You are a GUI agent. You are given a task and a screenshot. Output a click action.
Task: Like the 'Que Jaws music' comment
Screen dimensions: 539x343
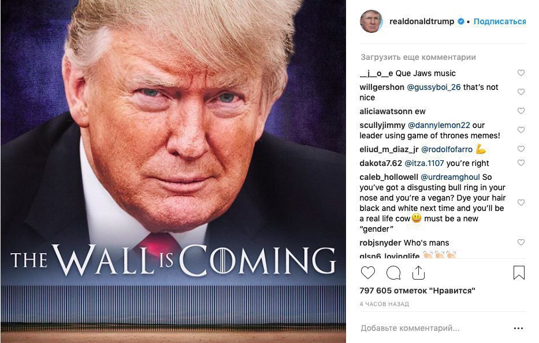521,73
